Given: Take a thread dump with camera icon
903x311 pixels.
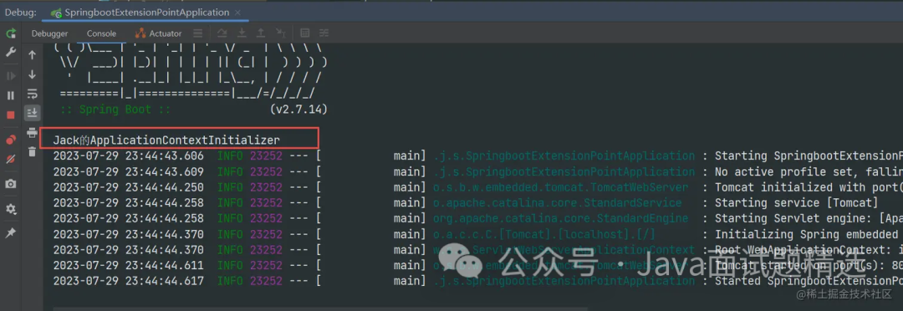Looking at the screenshot, I should click(x=11, y=184).
